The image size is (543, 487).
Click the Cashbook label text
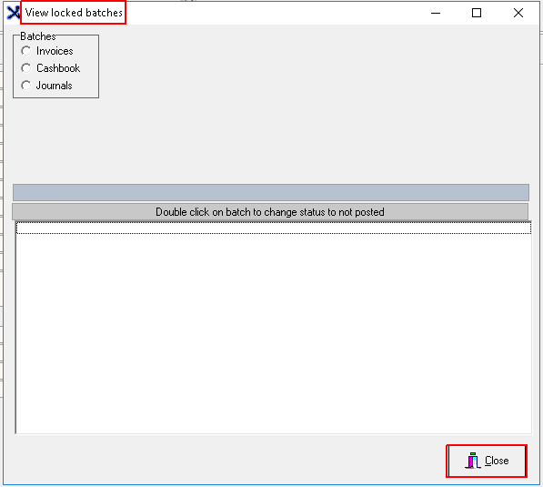pos(58,68)
